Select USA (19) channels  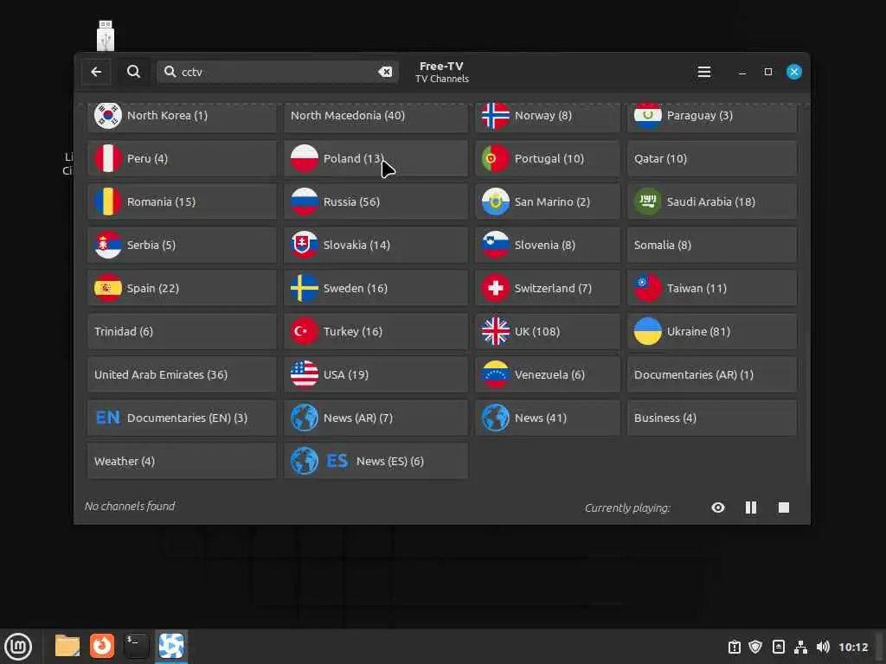coord(376,374)
